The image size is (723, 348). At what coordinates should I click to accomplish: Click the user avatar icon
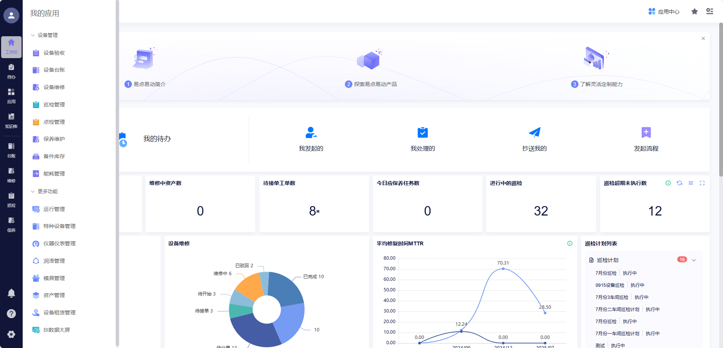[11, 15]
